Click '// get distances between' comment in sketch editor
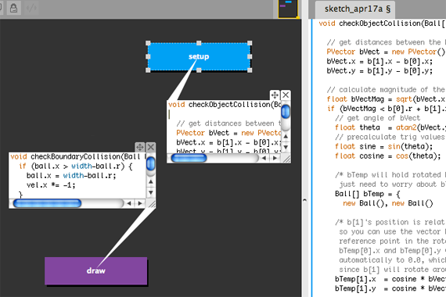446x297 pixels. 386,42
